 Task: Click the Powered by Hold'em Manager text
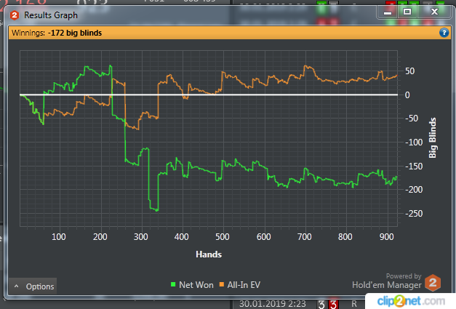coord(387,281)
